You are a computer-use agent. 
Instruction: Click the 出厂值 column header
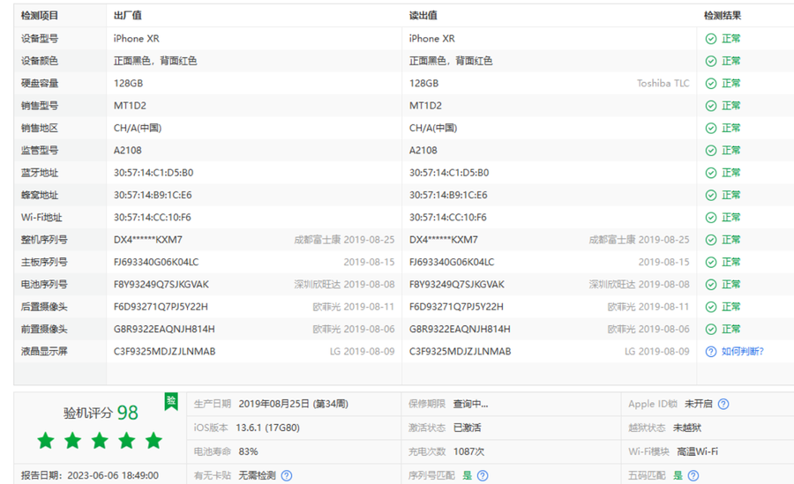coord(128,16)
